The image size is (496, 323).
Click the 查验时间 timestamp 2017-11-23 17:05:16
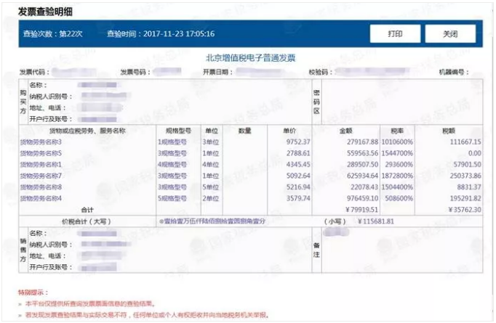[161, 34]
